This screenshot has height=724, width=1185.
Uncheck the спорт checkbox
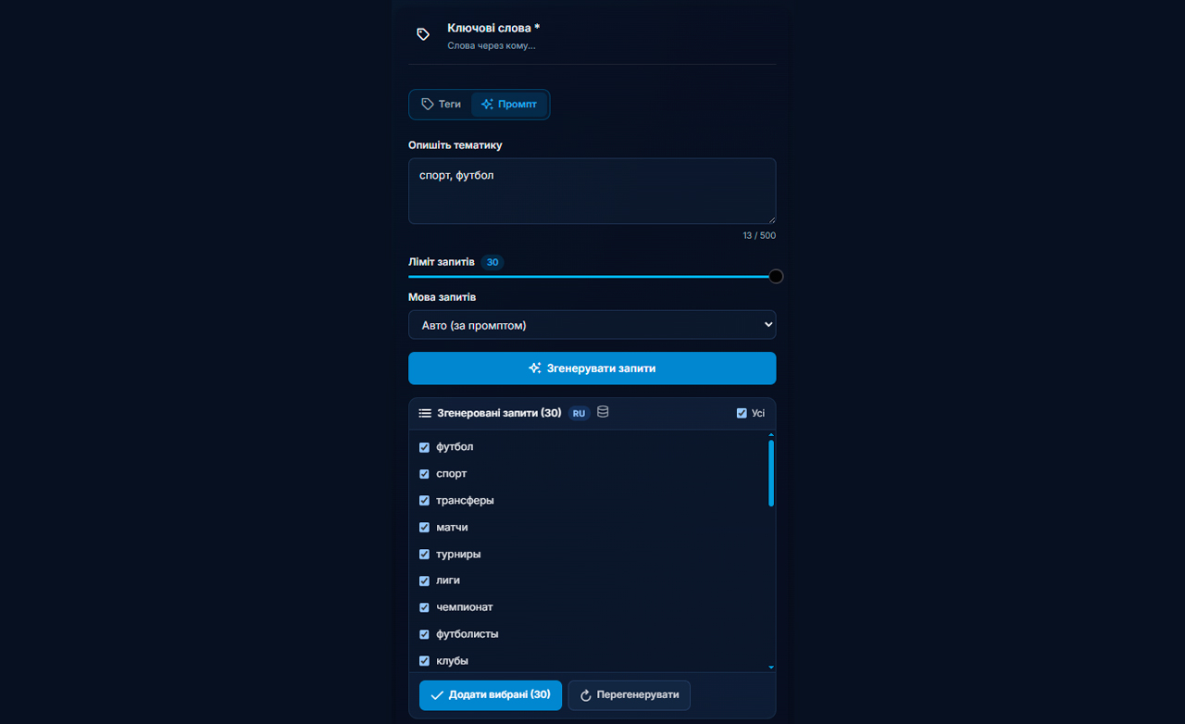click(x=424, y=474)
